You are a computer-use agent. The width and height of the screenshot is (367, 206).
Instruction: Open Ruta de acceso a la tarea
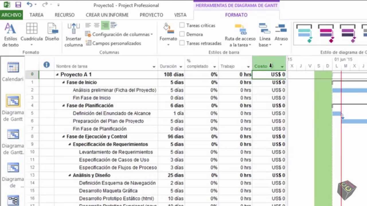(x=240, y=35)
